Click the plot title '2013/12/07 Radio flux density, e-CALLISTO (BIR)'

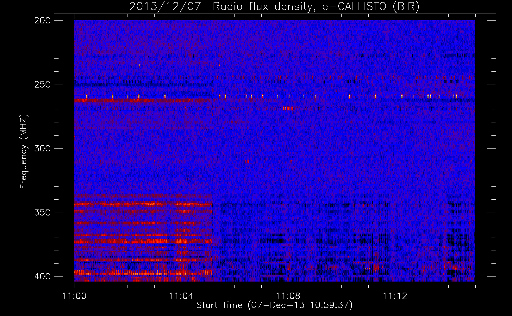tap(274, 7)
